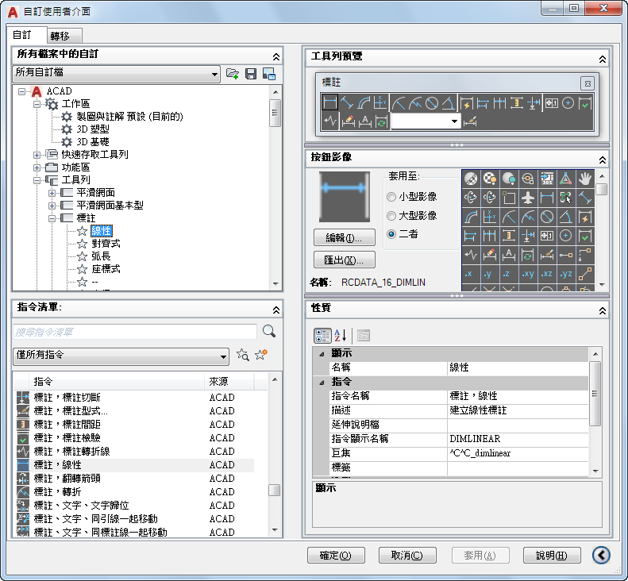Click the Arc Length icon in toolbar preview
The height and width of the screenshot is (581, 628).
click(364, 103)
